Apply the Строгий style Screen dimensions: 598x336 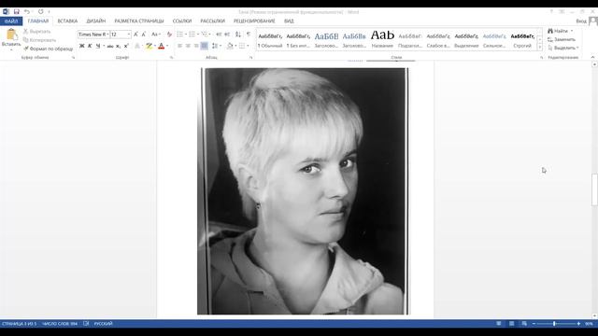(522, 40)
